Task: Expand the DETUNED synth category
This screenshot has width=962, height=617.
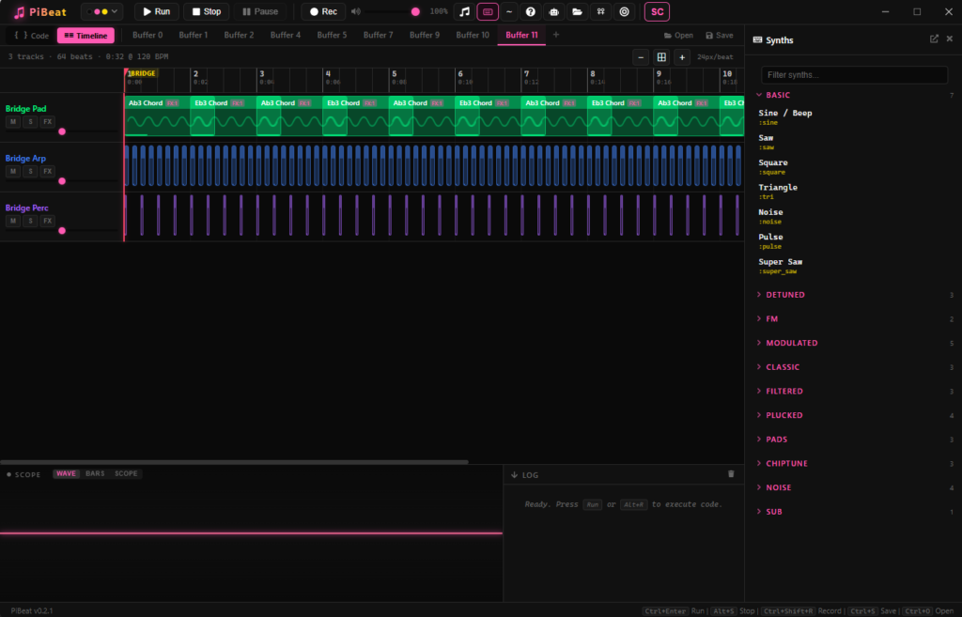Action: [x=784, y=295]
